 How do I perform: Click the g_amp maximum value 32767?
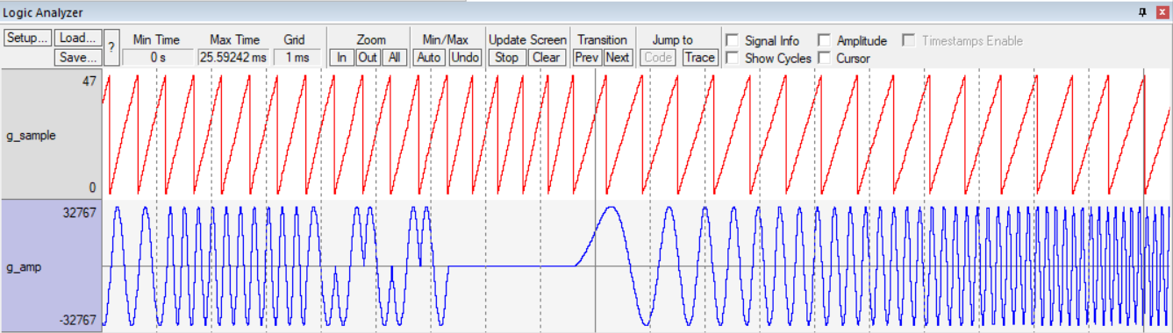[x=79, y=212]
